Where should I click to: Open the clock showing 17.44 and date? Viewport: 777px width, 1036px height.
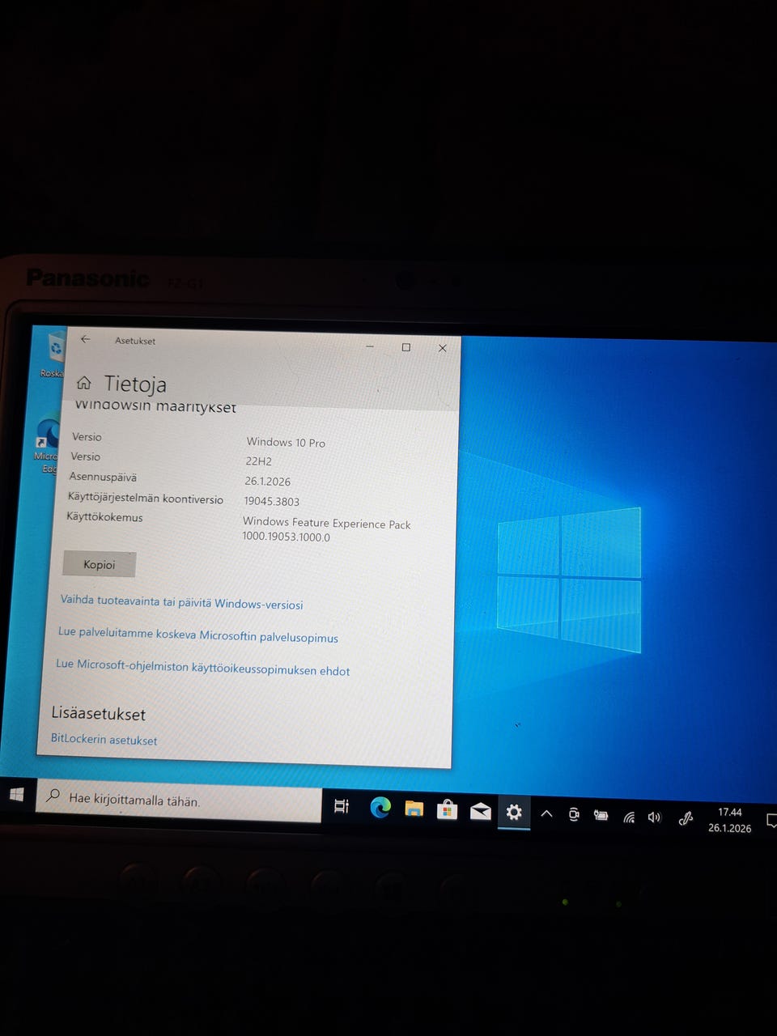(729, 820)
